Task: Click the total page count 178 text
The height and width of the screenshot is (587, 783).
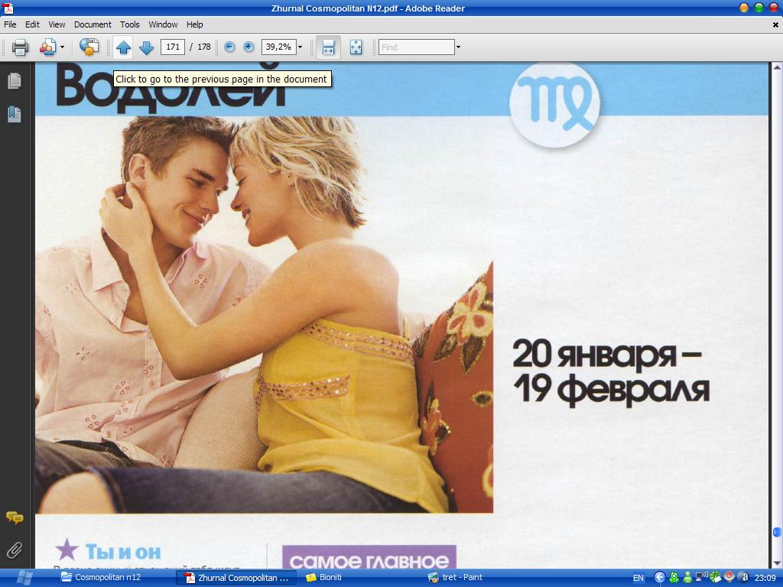Action: click(x=204, y=47)
